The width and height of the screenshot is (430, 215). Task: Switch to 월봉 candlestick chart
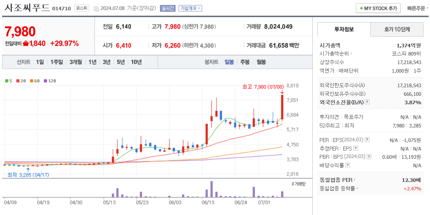tap(261, 62)
